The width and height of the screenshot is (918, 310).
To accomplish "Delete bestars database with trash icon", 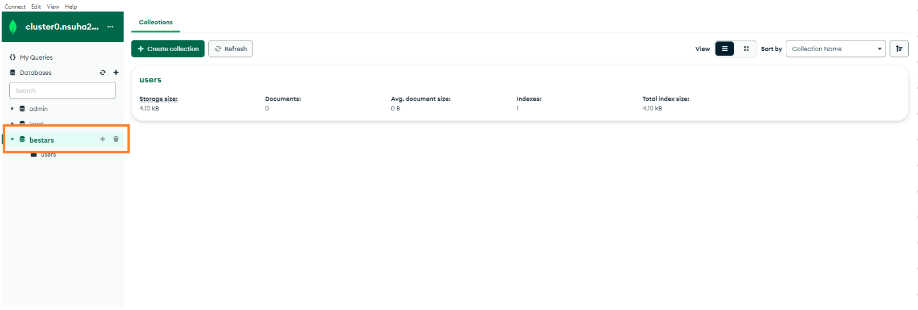I will pos(116,139).
